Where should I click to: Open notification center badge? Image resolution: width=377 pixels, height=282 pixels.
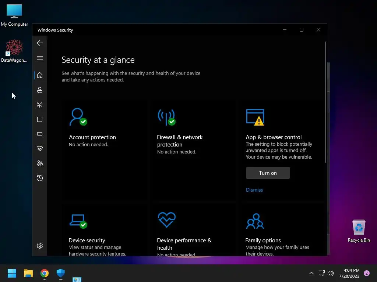367,273
